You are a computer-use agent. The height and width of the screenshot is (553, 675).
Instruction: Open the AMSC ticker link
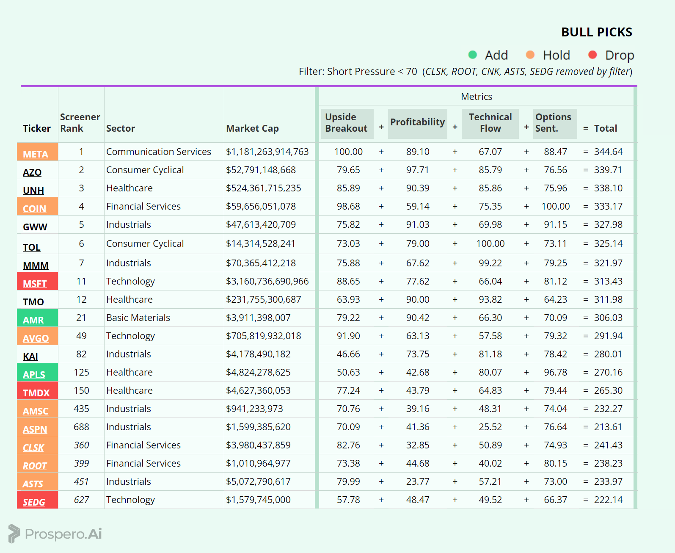tap(36, 411)
